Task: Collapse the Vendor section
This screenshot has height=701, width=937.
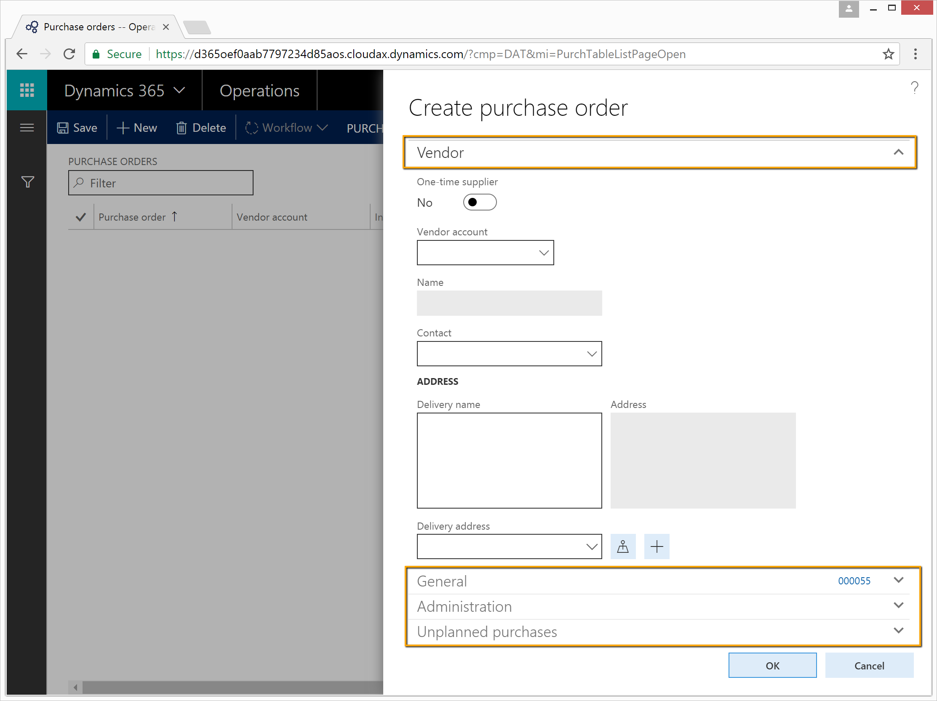Action: (898, 152)
